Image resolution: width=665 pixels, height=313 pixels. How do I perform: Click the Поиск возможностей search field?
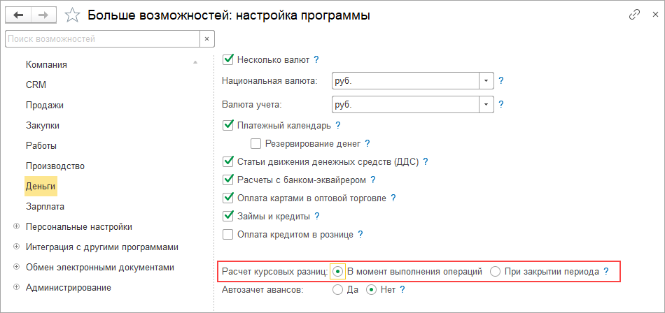(x=102, y=39)
